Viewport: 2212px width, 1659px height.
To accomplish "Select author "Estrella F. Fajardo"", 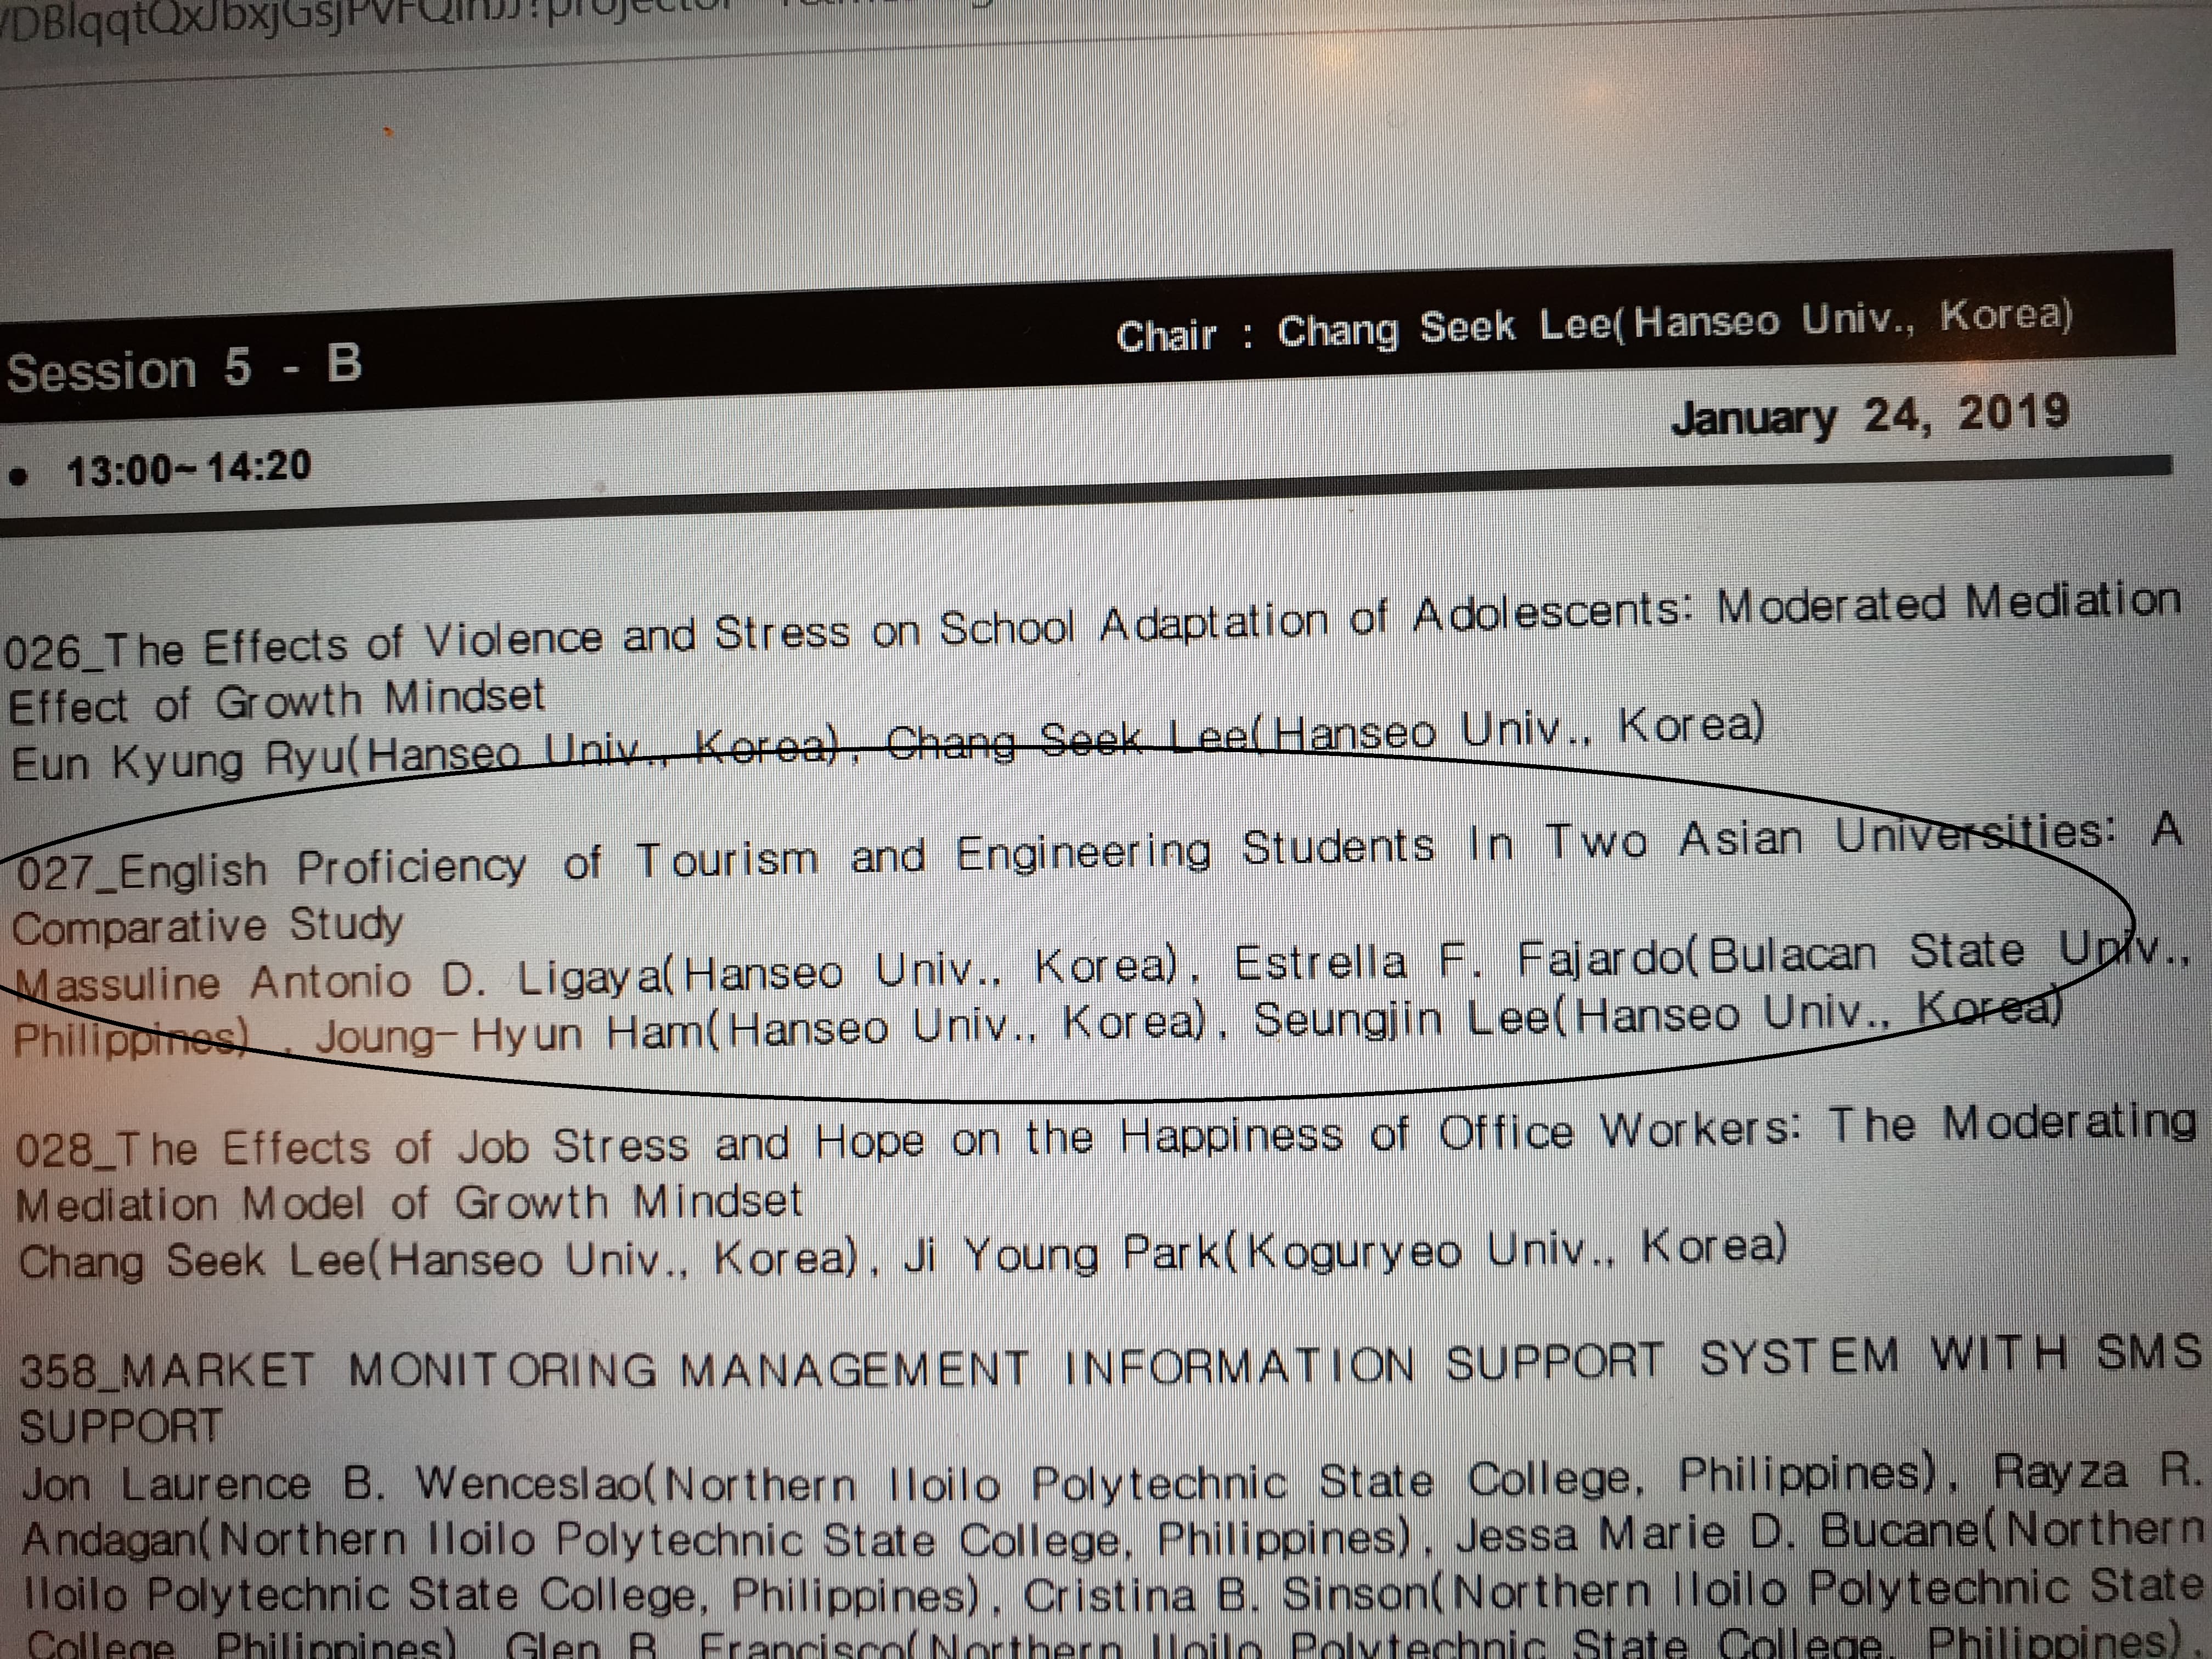I will pos(1461,961).
